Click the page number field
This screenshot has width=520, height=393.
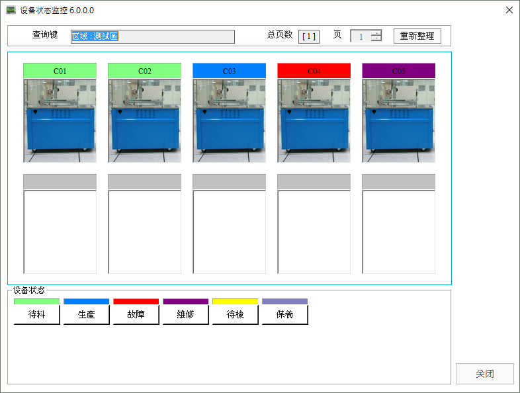361,36
